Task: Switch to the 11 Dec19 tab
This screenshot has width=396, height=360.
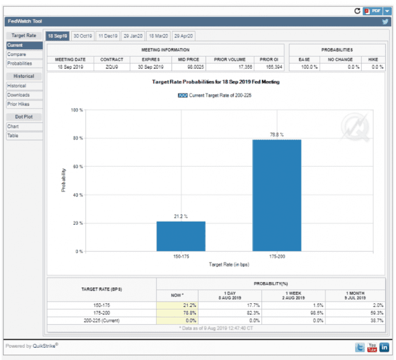Action: tap(108, 36)
